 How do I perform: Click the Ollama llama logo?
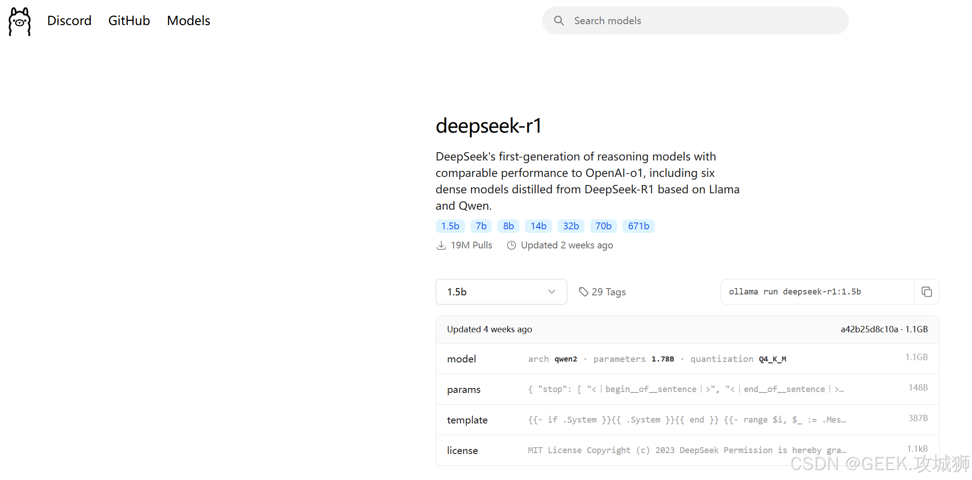(x=20, y=21)
